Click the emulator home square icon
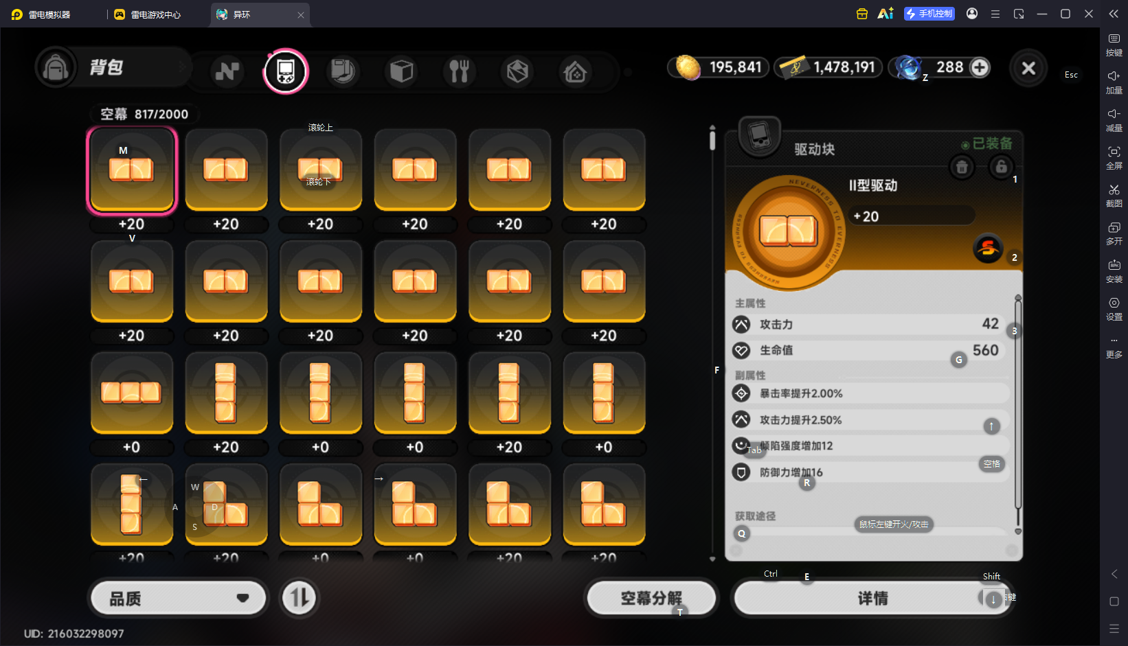This screenshot has width=1128, height=646. [1114, 601]
